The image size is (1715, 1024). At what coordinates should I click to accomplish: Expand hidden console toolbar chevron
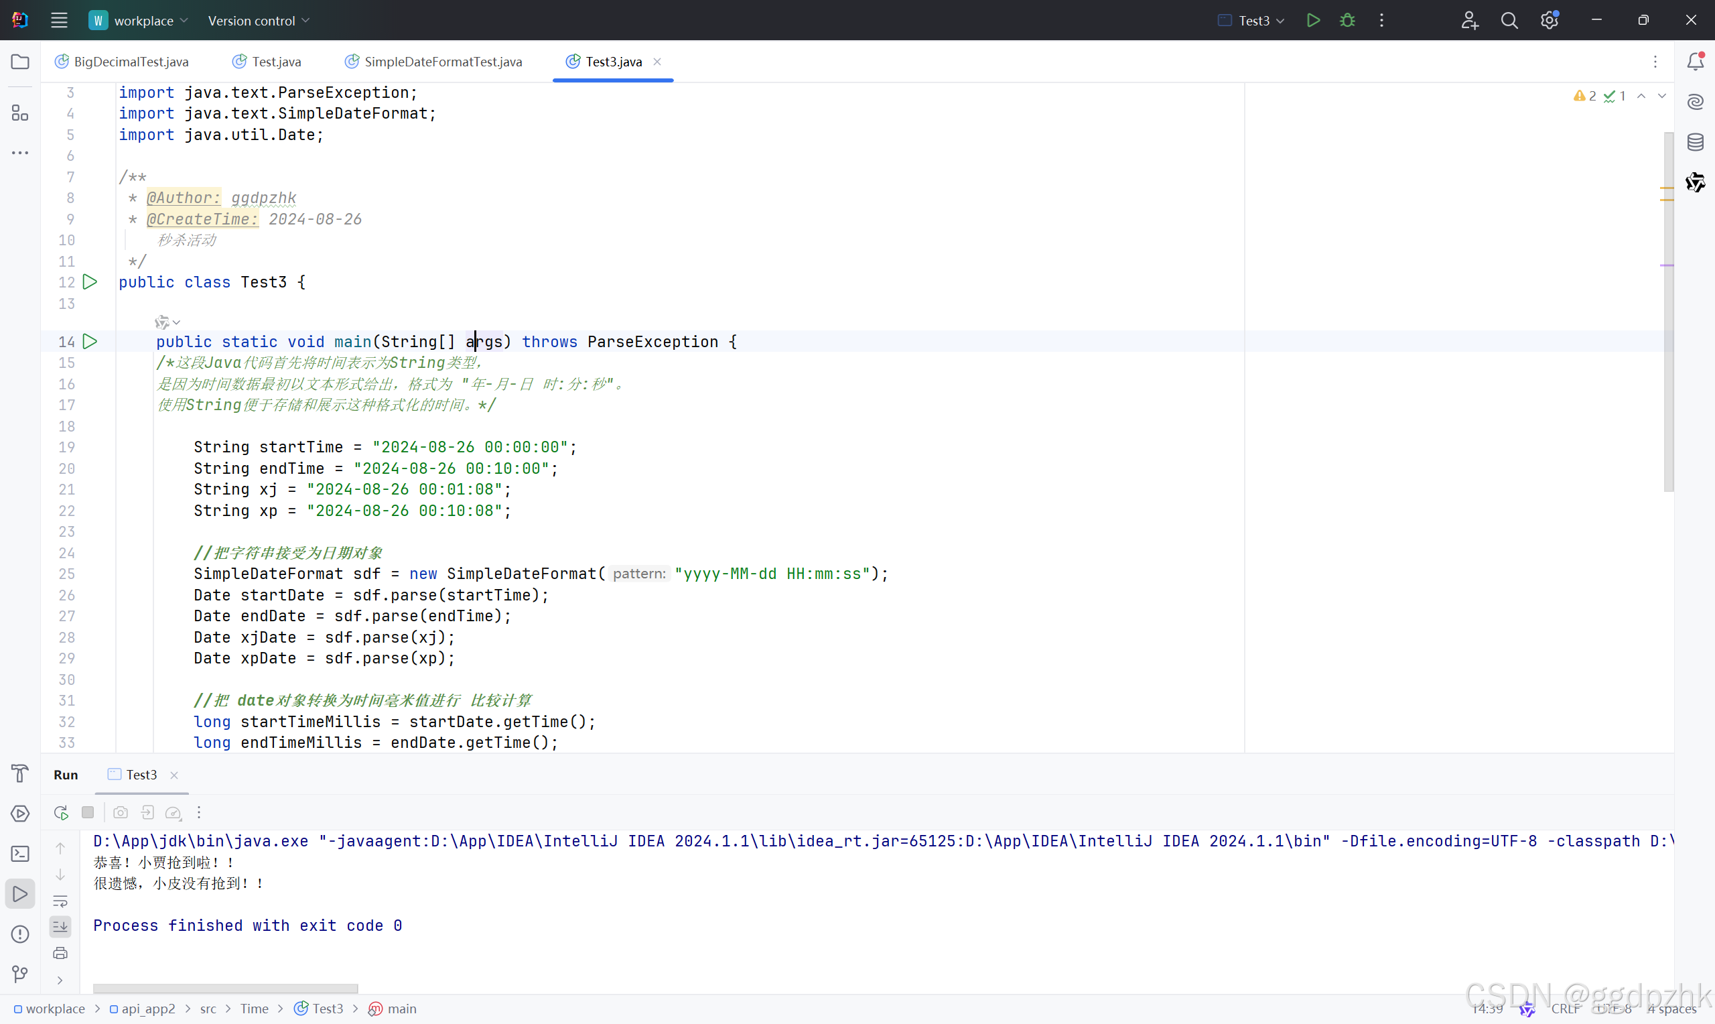(x=61, y=980)
